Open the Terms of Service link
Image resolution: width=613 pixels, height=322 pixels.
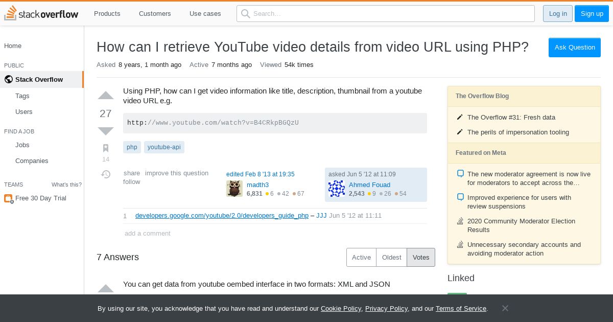coord(461,309)
